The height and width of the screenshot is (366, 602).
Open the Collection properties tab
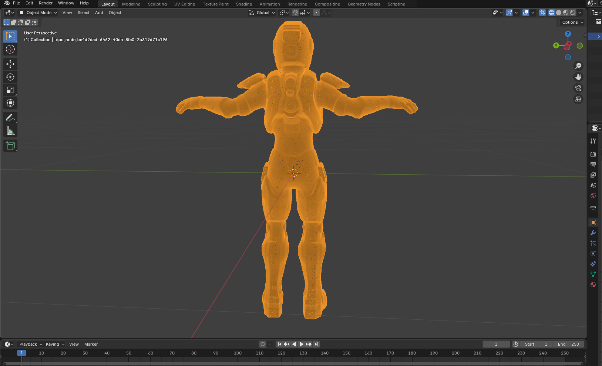[593, 209]
